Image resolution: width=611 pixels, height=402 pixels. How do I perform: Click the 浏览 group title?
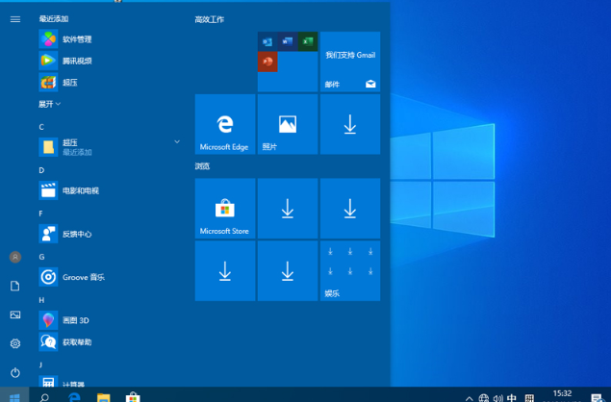[x=202, y=166]
